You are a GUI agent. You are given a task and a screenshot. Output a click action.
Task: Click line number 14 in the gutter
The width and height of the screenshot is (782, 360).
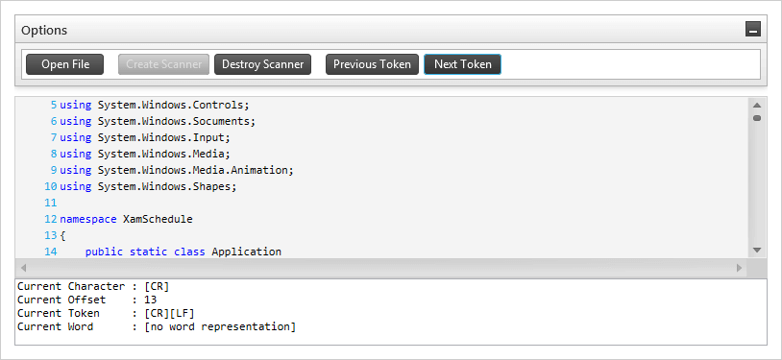point(50,252)
